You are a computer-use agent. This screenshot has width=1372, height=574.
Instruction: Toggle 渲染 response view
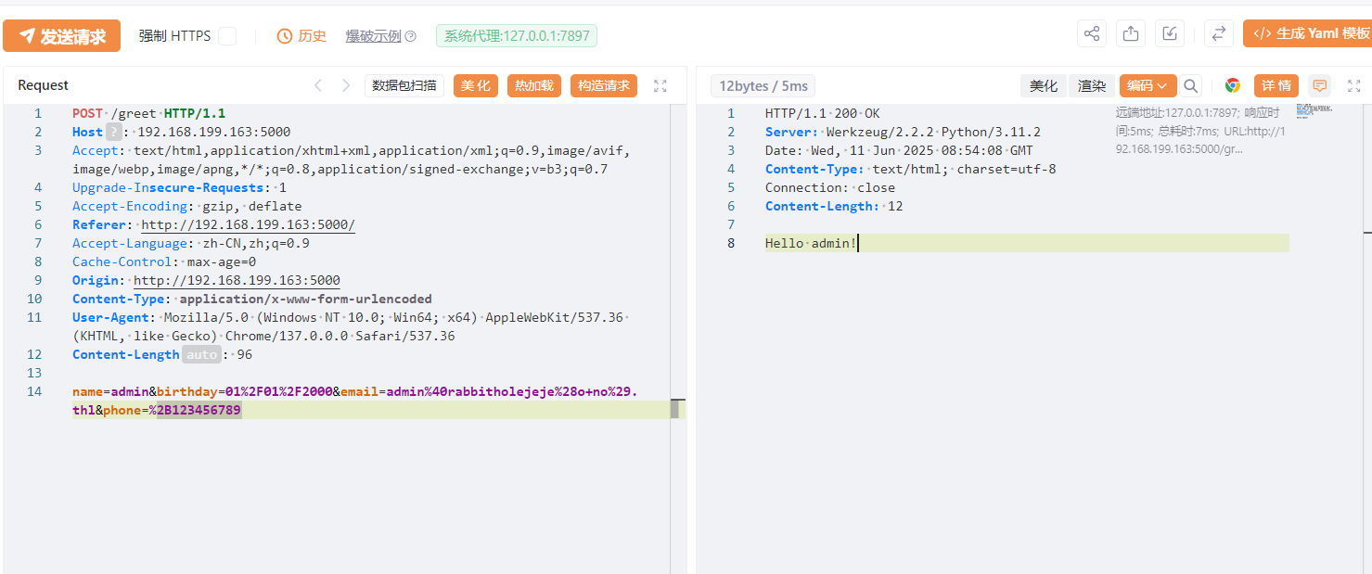click(x=1092, y=86)
